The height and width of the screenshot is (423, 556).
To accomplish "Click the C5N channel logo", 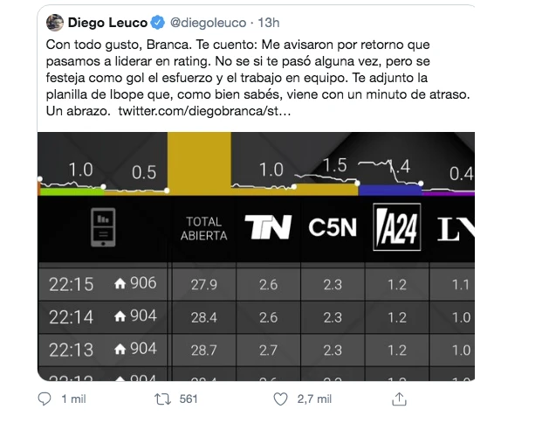I will [x=333, y=228].
